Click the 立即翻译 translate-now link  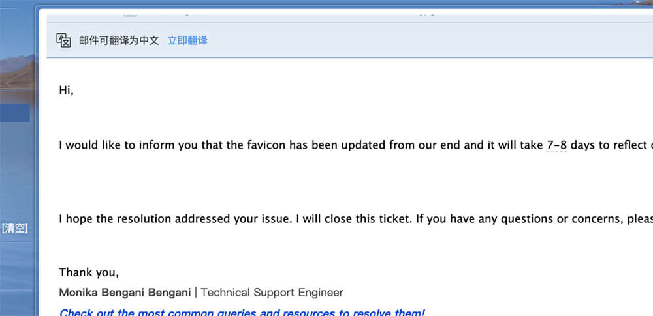pyautogui.click(x=187, y=41)
